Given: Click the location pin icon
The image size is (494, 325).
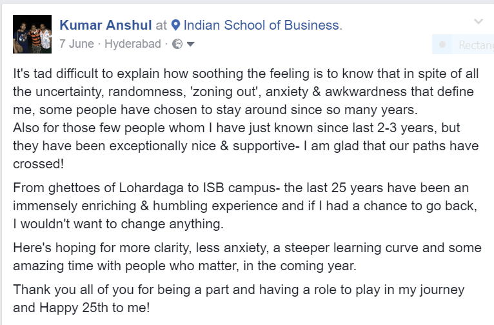Looking at the screenshot, I should [176, 26].
